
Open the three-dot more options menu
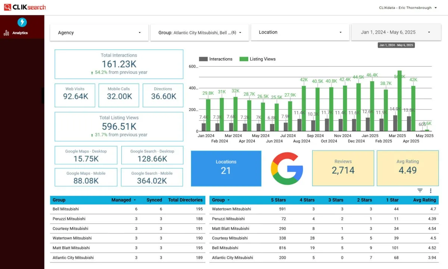430,191
